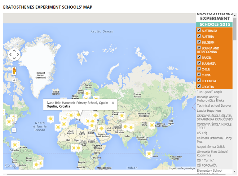Image resolution: width=238 pixels, height=176 pixels.
Task: Click the zoom slider handle on the map
Action: (x=14, y=122)
